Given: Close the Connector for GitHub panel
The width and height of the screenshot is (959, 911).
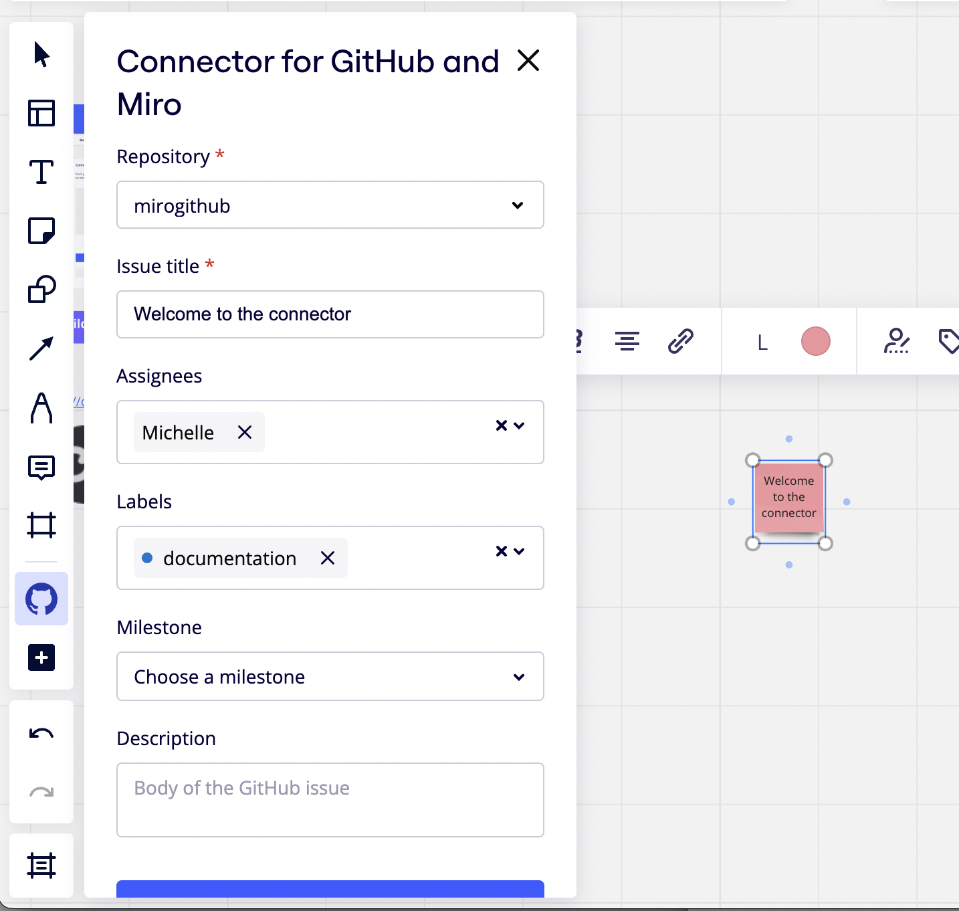Looking at the screenshot, I should [x=528, y=61].
